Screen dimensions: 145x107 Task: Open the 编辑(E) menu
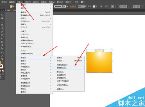(x=12, y=2)
